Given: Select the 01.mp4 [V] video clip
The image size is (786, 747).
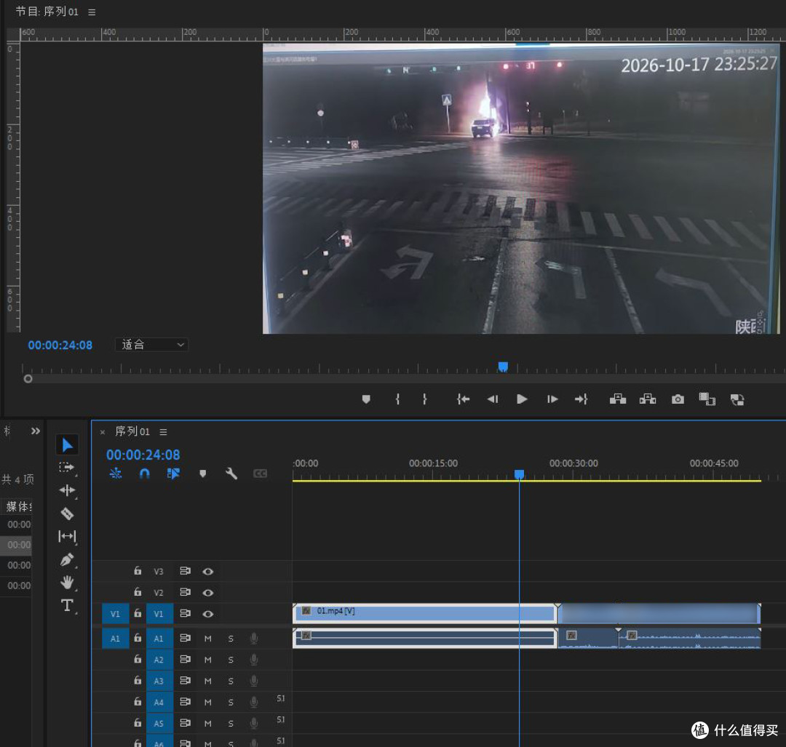Looking at the screenshot, I should tap(425, 613).
